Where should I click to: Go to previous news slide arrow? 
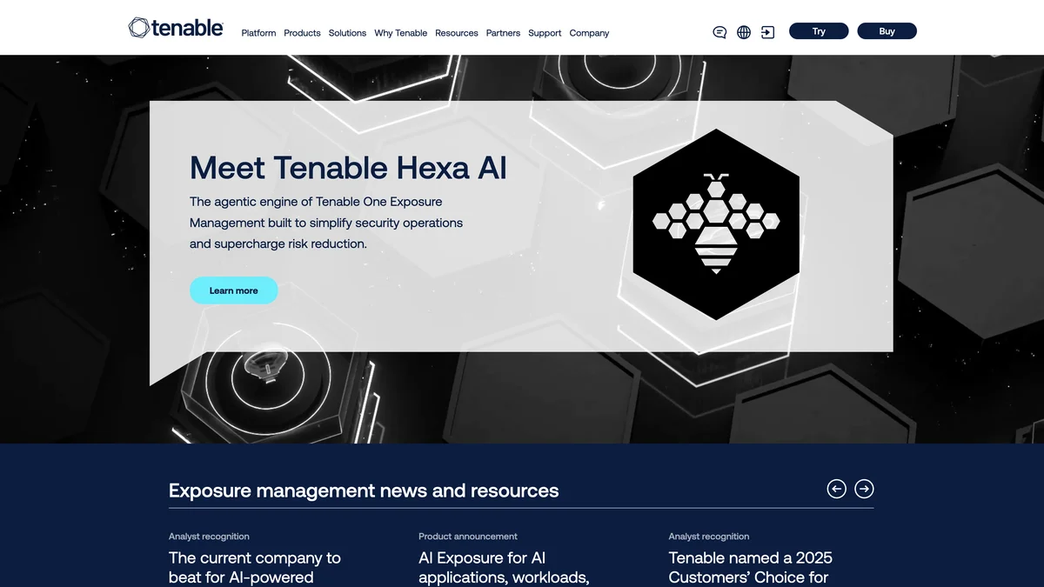pos(836,489)
